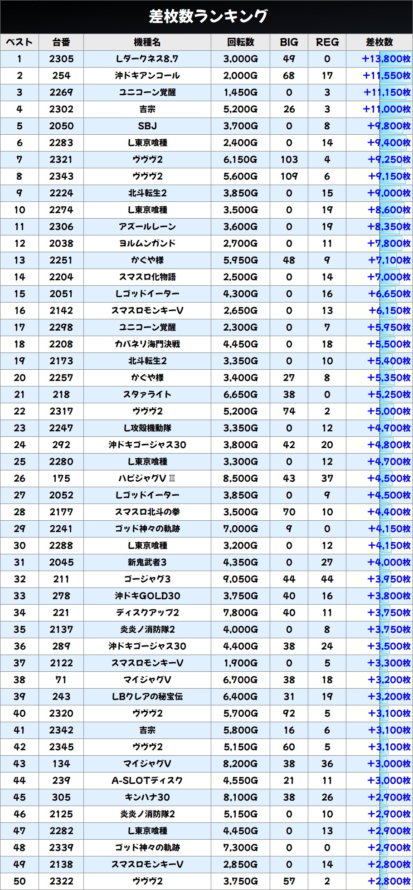This screenshot has height=890, width=413.
Task: Click the 回転数 column header
Action: 240,42
